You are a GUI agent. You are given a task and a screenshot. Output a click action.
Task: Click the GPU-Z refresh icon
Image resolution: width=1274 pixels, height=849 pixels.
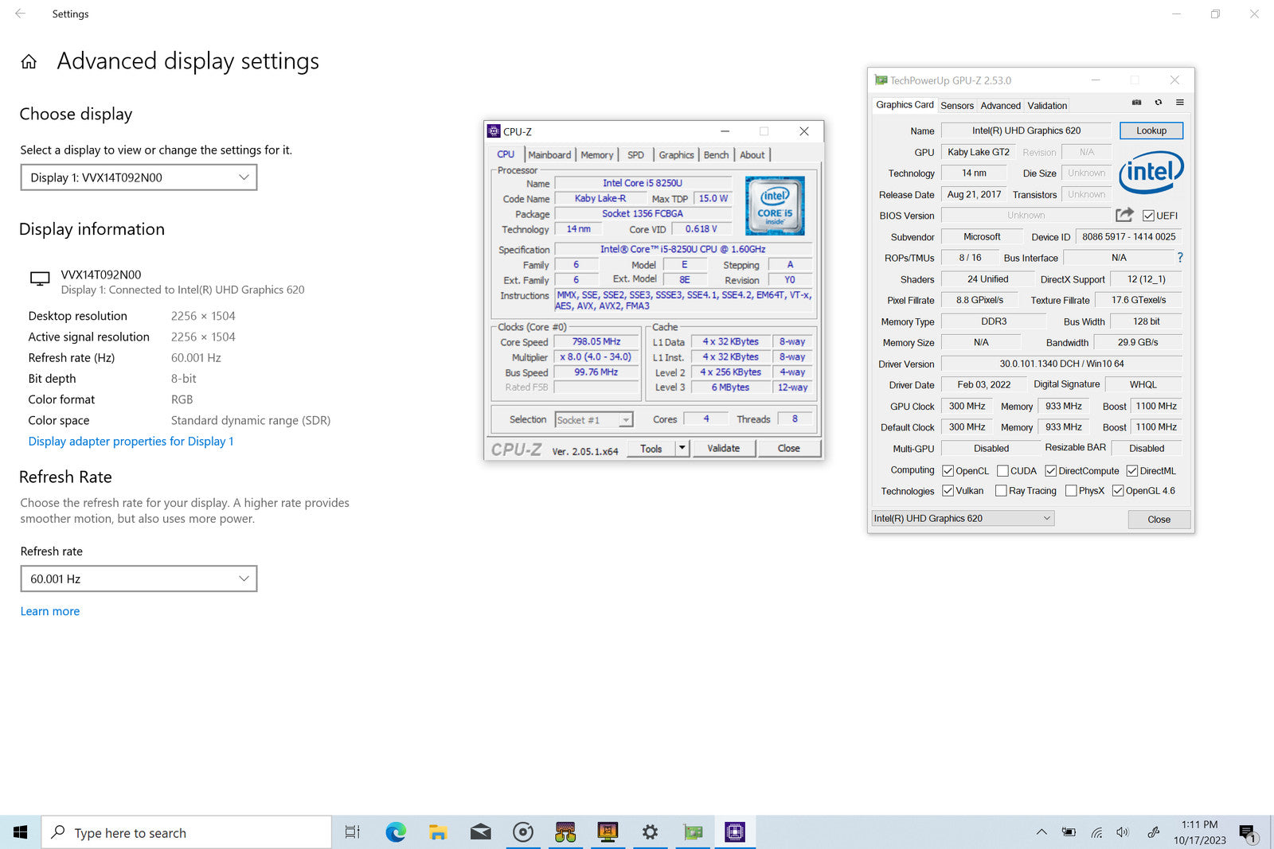pos(1159,103)
